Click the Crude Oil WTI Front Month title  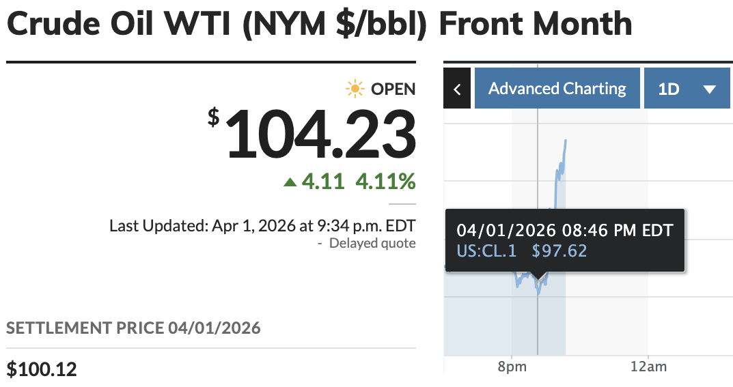[319, 25]
